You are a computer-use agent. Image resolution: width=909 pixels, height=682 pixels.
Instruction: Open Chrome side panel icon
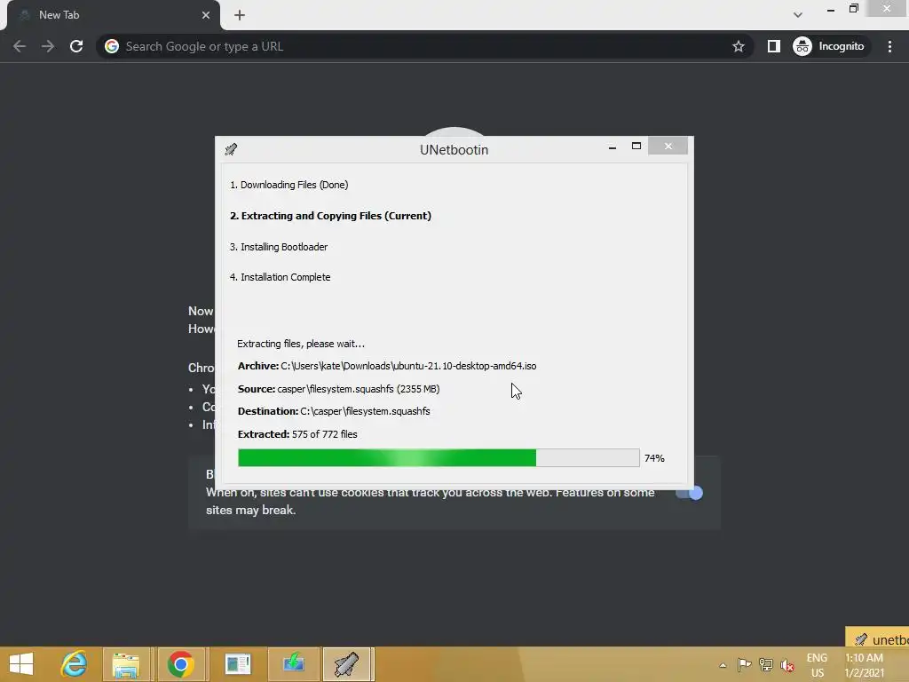click(773, 46)
